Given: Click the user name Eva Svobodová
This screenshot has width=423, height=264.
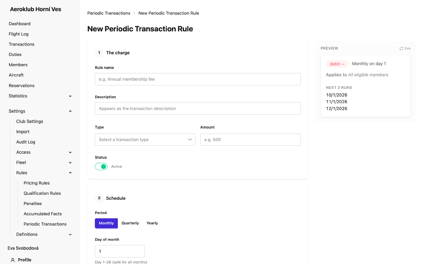Looking at the screenshot, I should (x=23, y=248).
